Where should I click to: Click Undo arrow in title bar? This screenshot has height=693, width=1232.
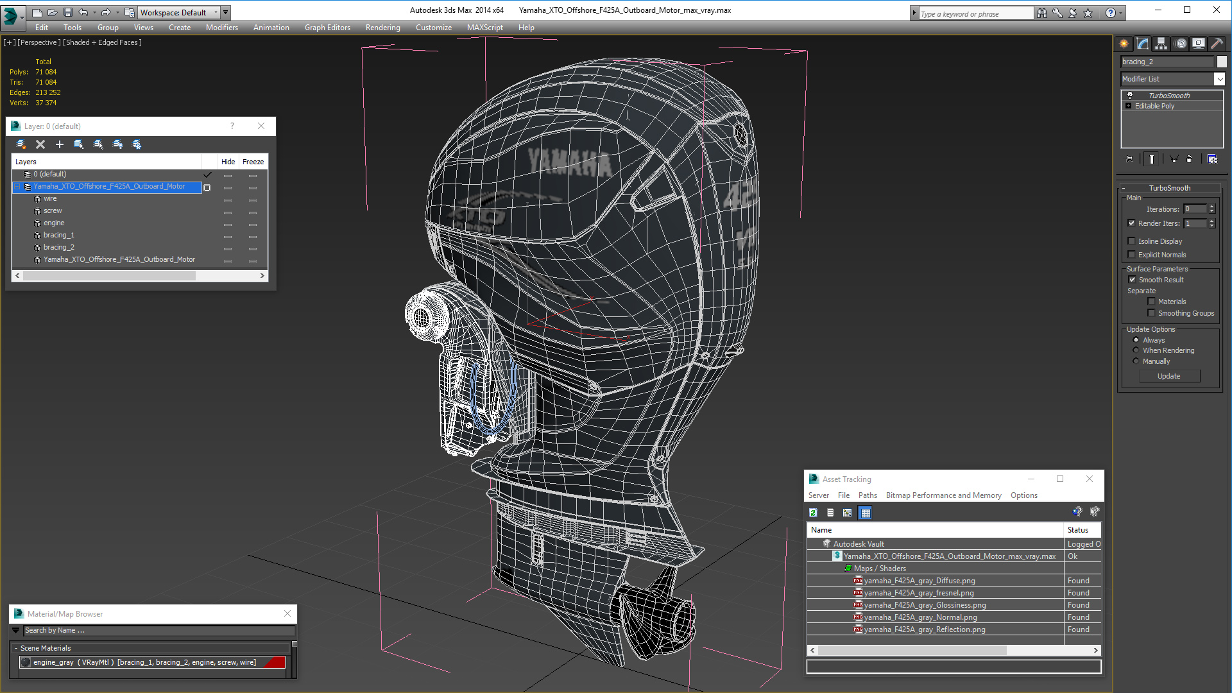pos(83,12)
